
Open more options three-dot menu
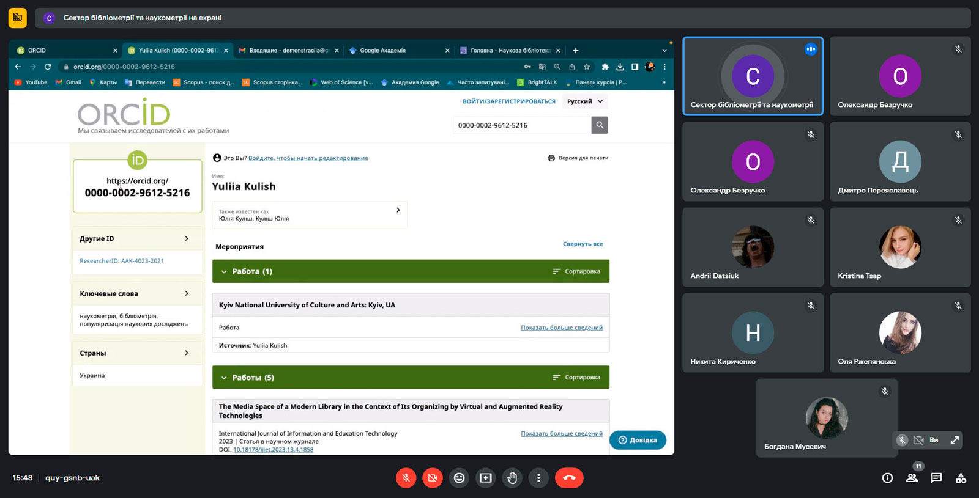pyautogui.click(x=538, y=478)
